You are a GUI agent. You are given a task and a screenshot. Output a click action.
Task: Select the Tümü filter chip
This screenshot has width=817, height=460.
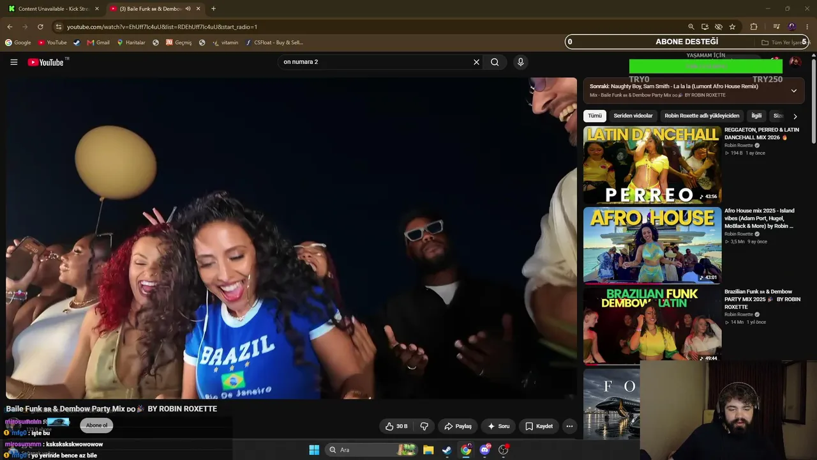tap(595, 116)
